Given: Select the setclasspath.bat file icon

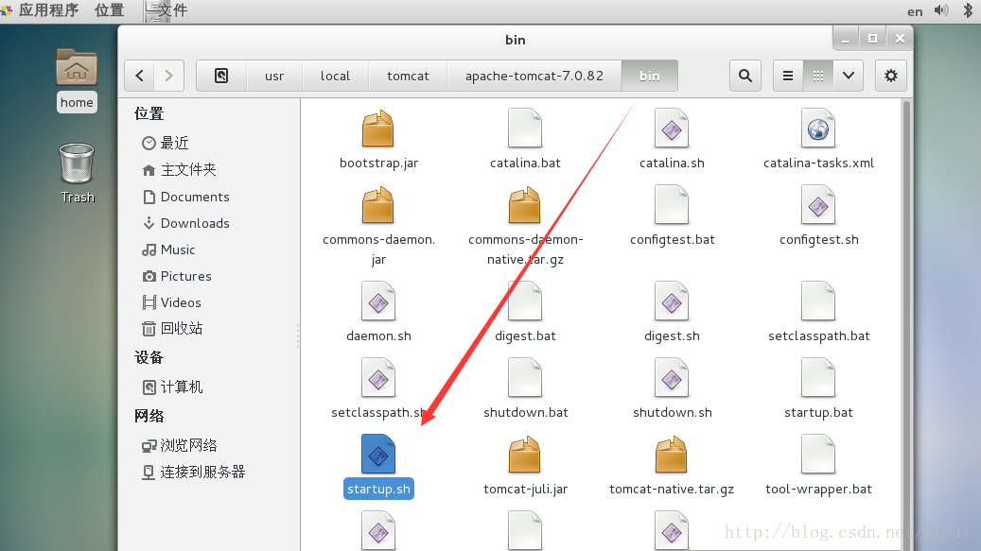Looking at the screenshot, I should (x=817, y=301).
